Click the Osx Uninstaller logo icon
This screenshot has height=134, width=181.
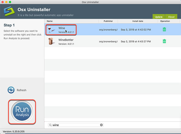pyautogui.click(x=9, y=11)
